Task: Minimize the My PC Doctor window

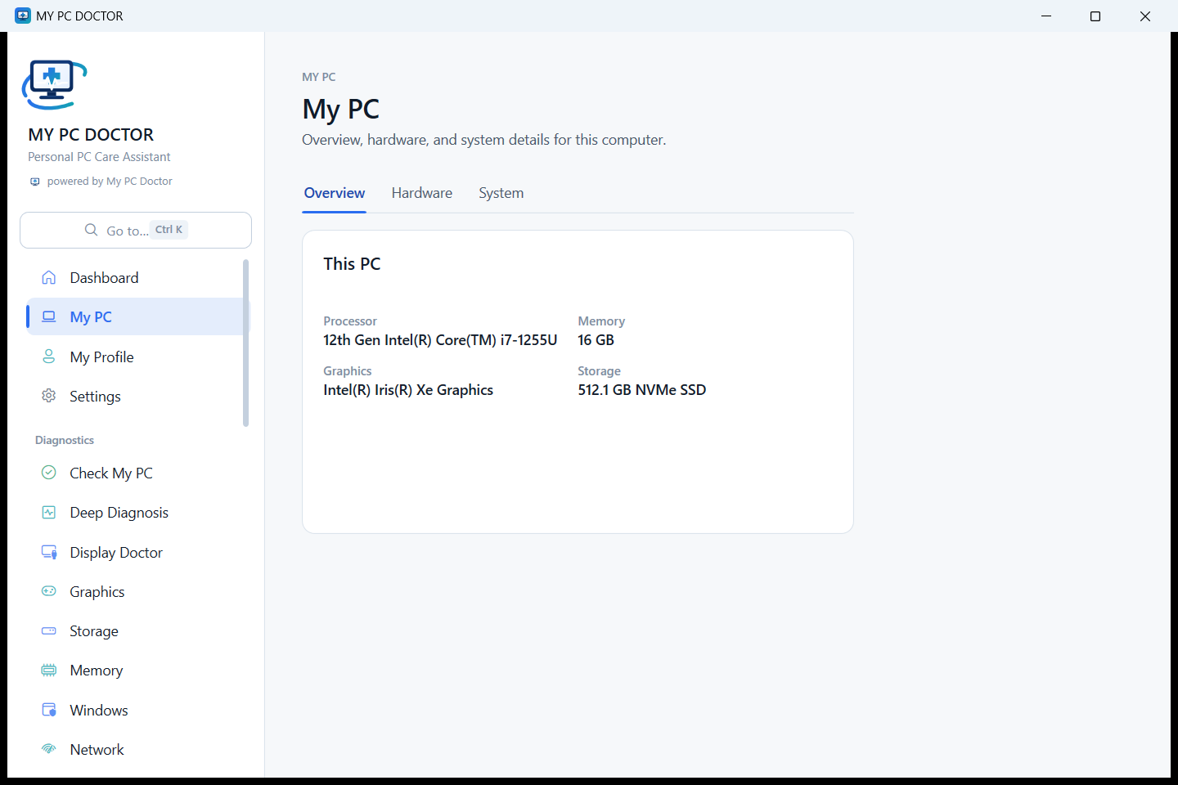Action: 1046,16
